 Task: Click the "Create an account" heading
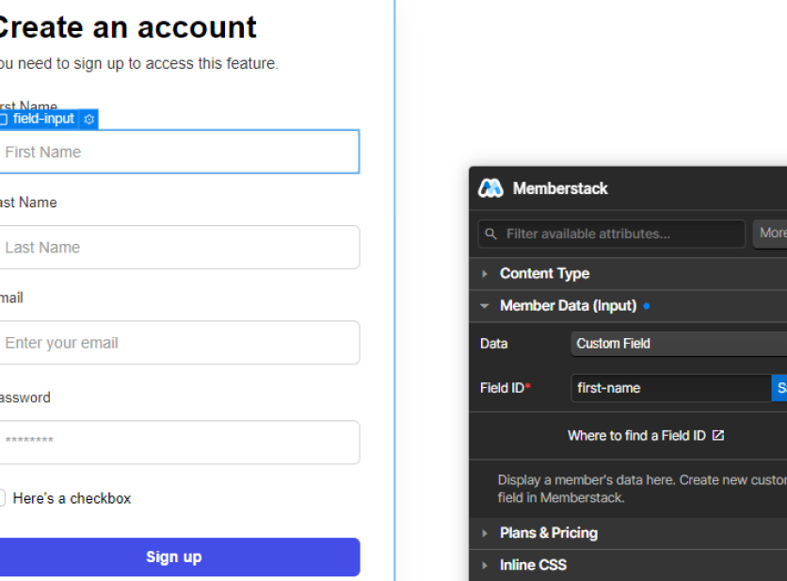click(x=126, y=27)
